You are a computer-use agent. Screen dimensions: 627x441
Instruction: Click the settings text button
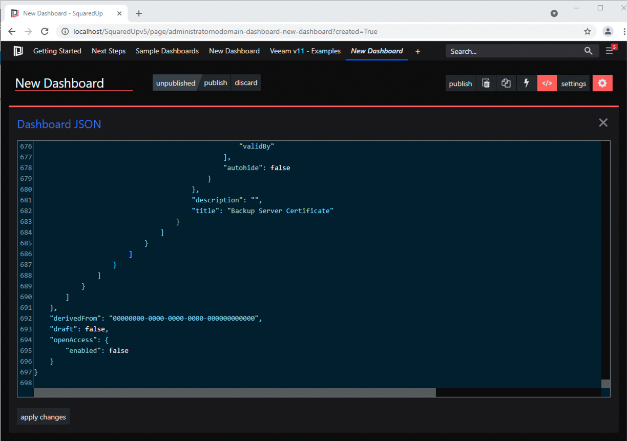click(x=574, y=83)
